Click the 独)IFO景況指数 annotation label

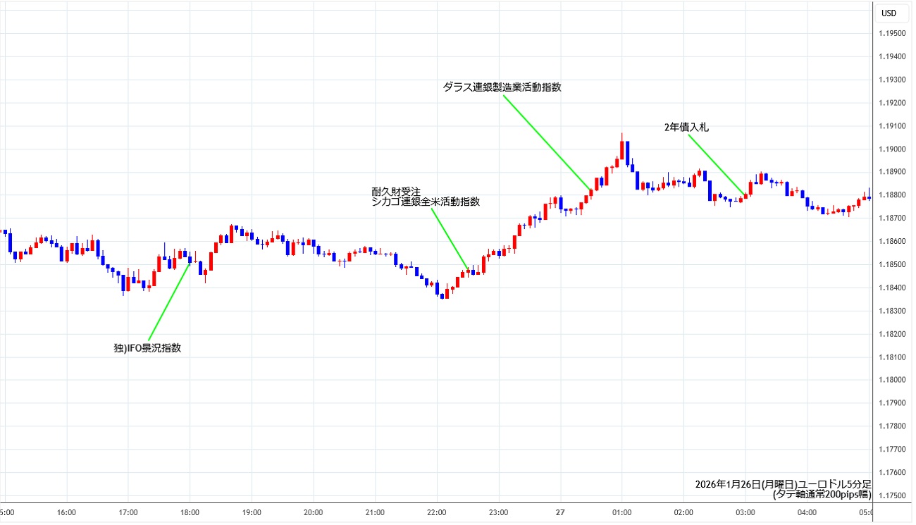[x=147, y=347]
